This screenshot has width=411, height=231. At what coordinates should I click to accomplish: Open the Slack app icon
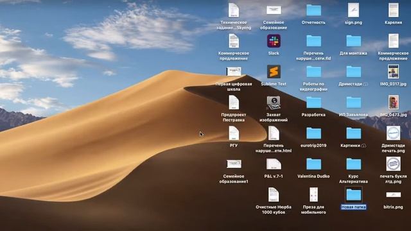pos(274,41)
